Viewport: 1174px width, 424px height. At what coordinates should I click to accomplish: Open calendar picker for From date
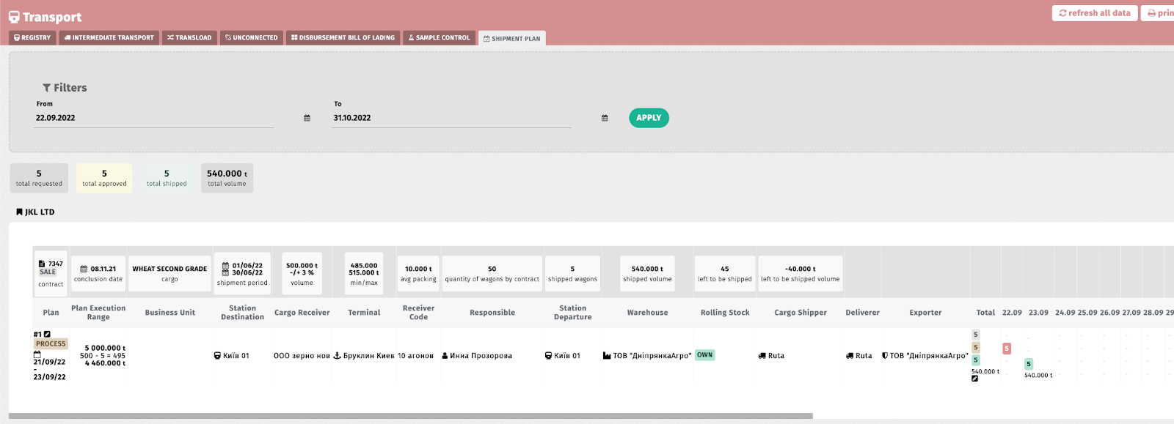(307, 118)
